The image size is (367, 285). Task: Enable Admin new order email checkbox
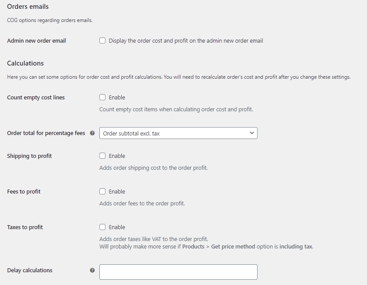(x=102, y=40)
